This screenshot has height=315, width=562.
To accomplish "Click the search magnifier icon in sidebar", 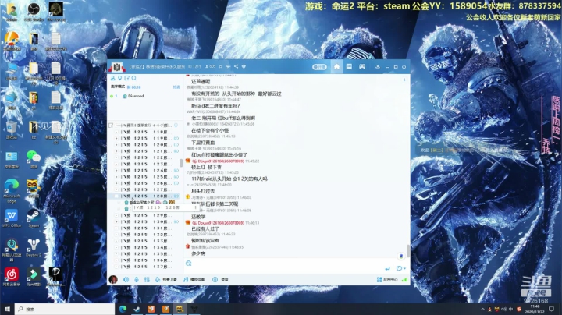I will point(133,78).
